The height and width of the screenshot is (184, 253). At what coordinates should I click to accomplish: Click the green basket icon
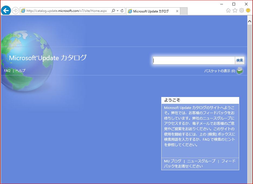point(240,71)
